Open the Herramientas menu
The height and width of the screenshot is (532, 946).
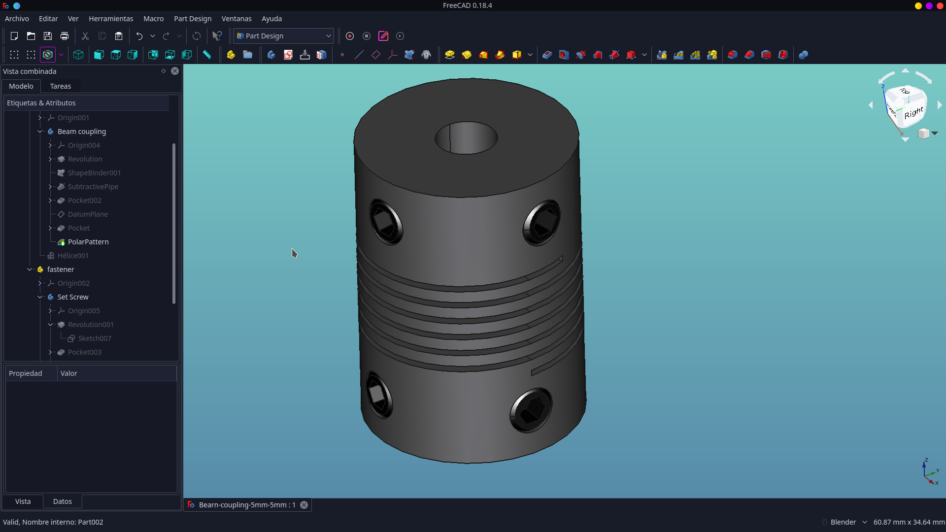[x=111, y=19]
